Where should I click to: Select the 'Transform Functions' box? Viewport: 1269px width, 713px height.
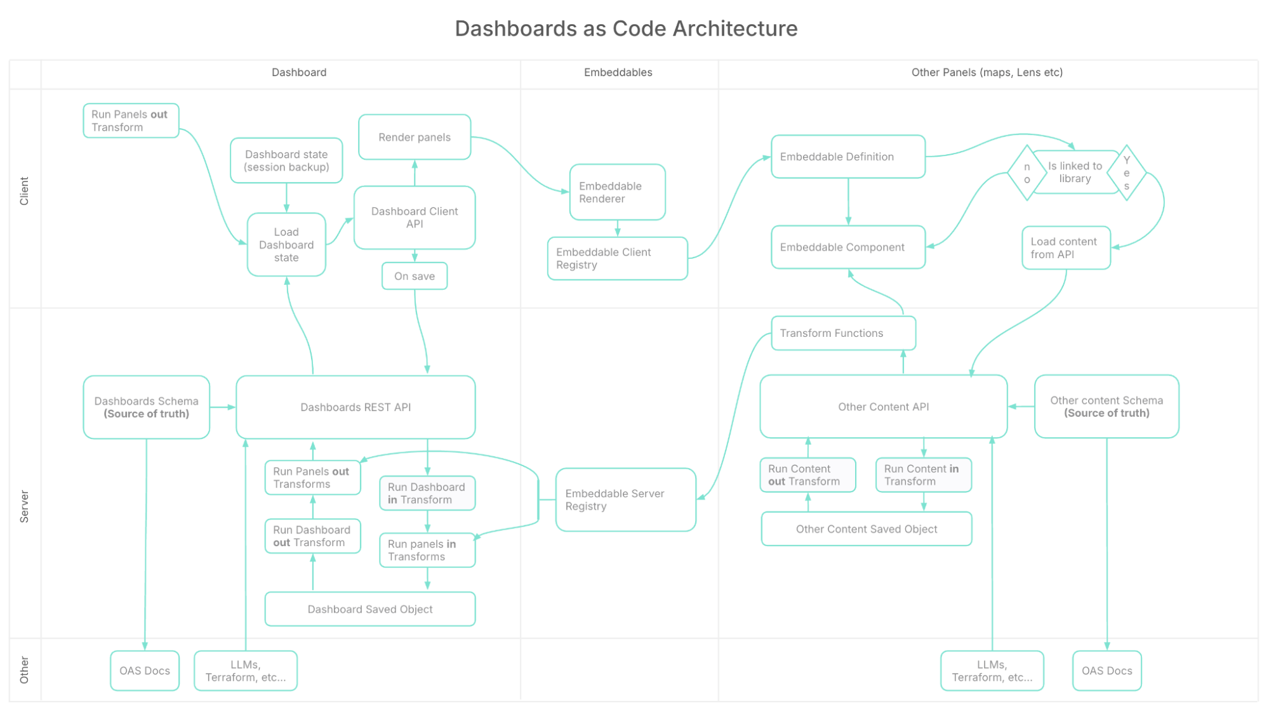point(843,333)
